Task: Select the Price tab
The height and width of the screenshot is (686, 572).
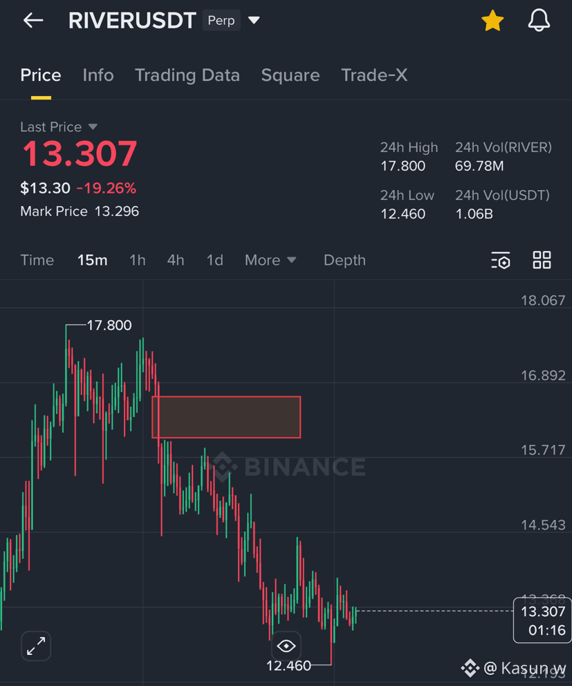Action: (x=41, y=75)
